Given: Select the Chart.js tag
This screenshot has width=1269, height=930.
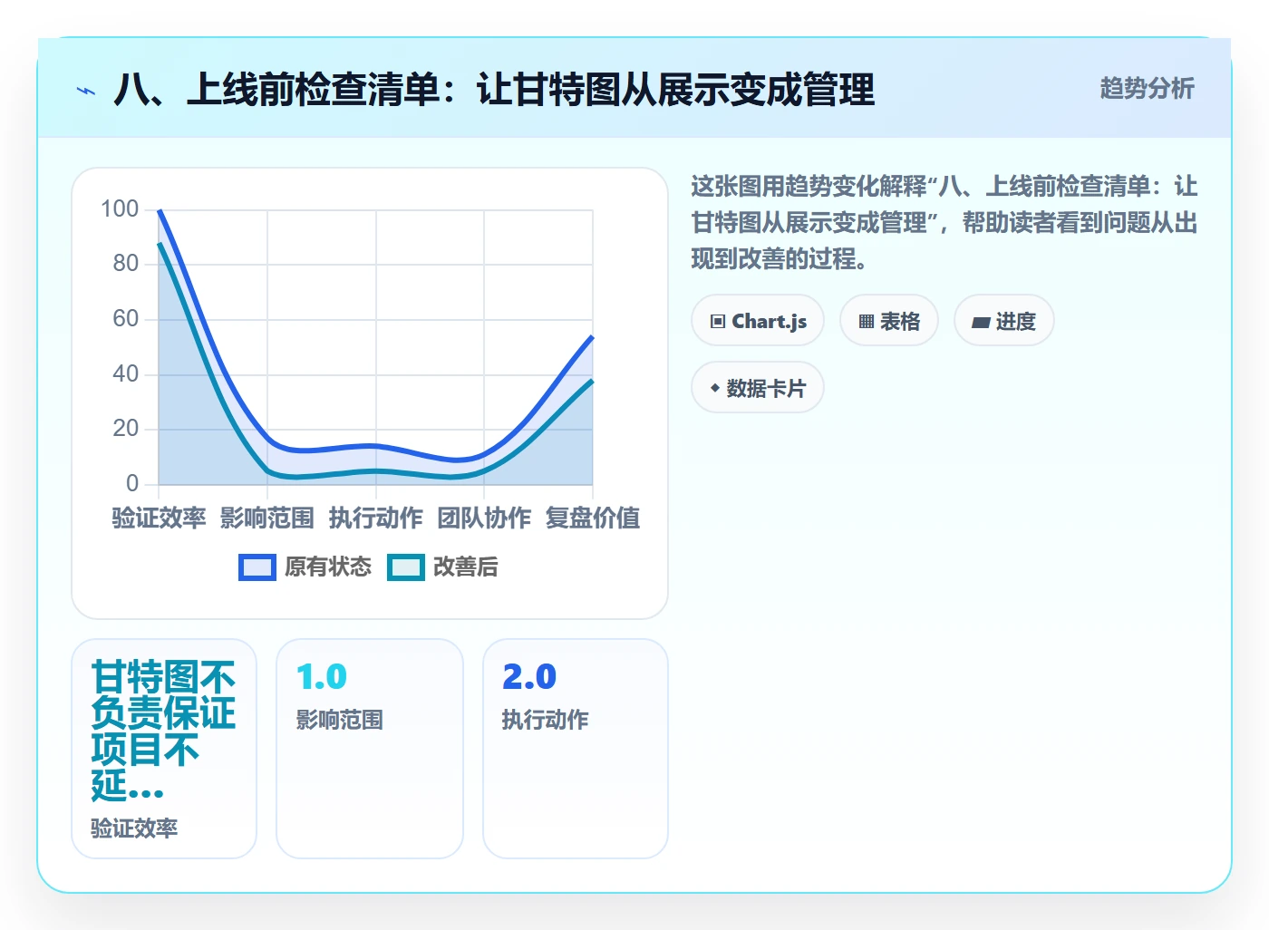Looking at the screenshot, I should pos(758,321).
